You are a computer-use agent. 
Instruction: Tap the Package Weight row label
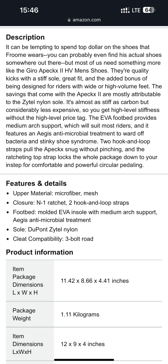pos(24,314)
